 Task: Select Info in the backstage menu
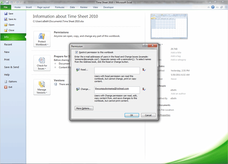[x=13, y=37]
